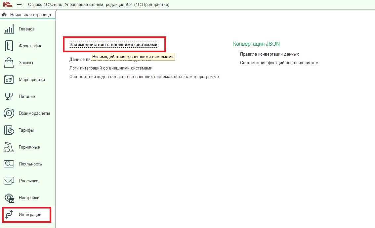The image size is (375, 228).
Task: Click the application title Облако.1С:Отель text
Action: coord(99,5)
